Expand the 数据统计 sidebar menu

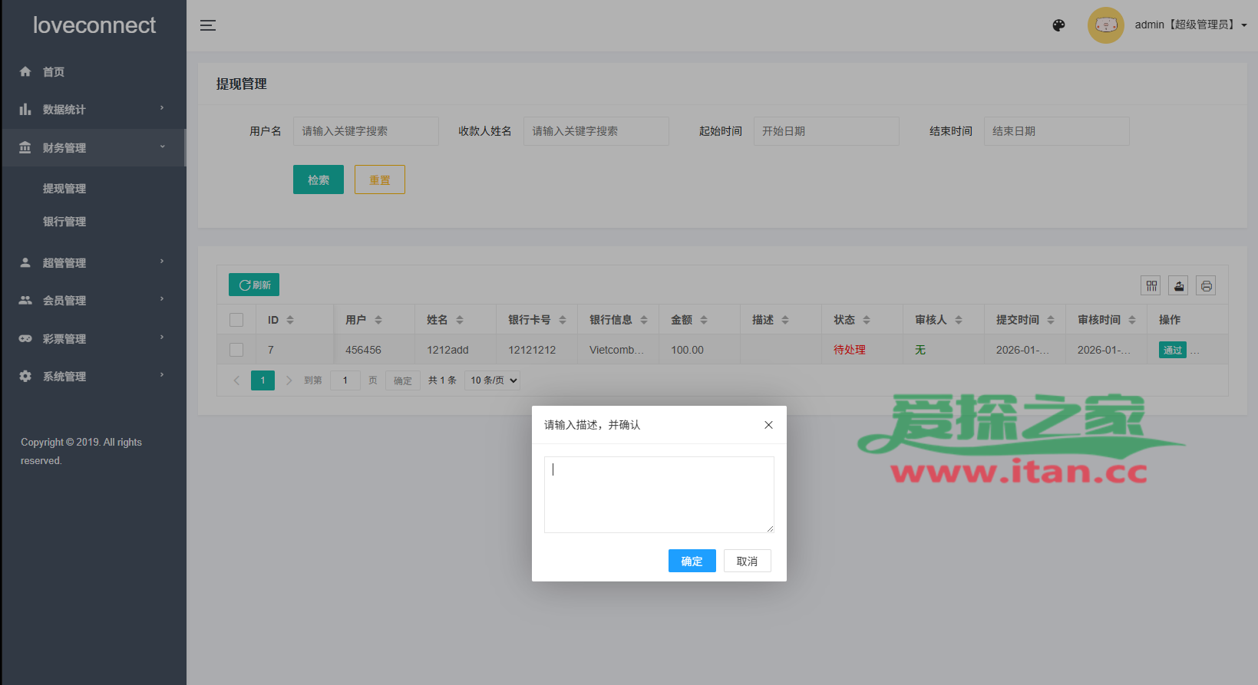[x=92, y=110]
